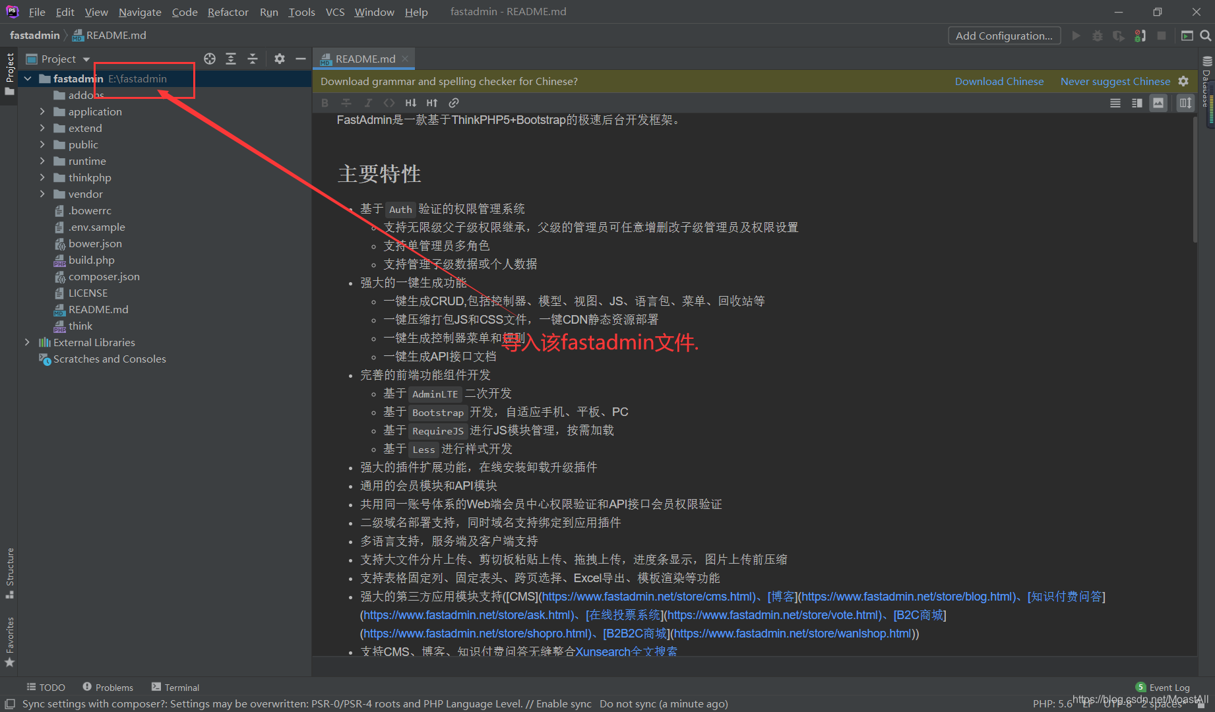Image resolution: width=1215 pixels, height=712 pixels.
Task: Click the Debug bug icon
Action: 1098,36
